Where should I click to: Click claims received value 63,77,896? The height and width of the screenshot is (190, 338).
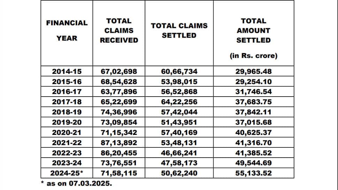click(119, 92)
